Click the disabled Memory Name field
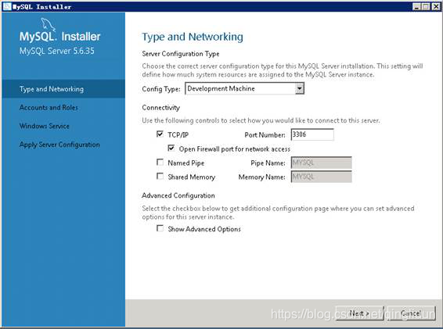The image size is (443, 329). tap(321, 177)
